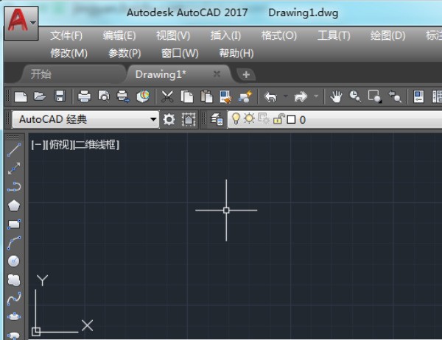Open the AutoCAD application menu button
This screenshot has height=340, width=442.
(x=22, y=23)
